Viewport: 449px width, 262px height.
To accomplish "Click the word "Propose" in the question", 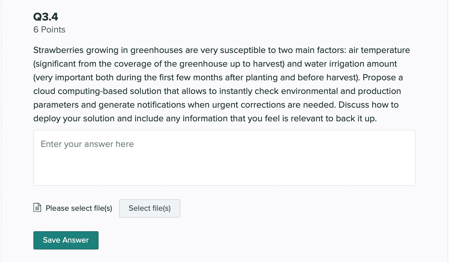I will click(379, 77).
